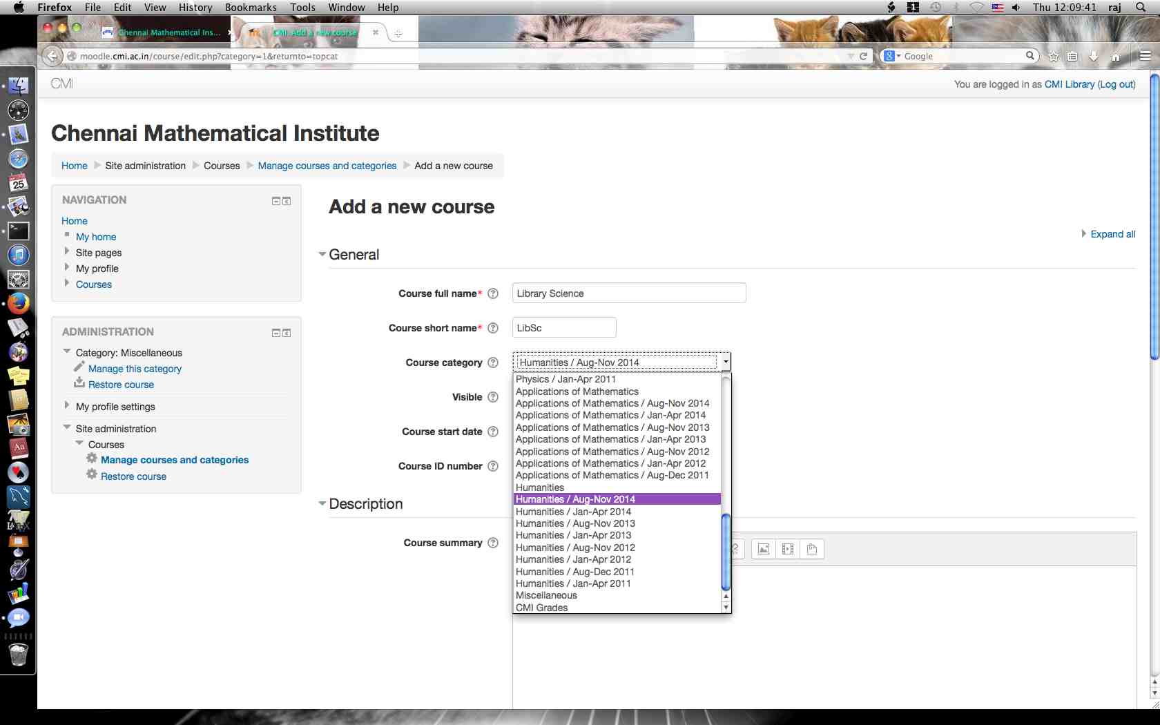Screen dimensions: 1160x725
Task: Open URL bar history dropdown arrow
Action: point(851,56)
